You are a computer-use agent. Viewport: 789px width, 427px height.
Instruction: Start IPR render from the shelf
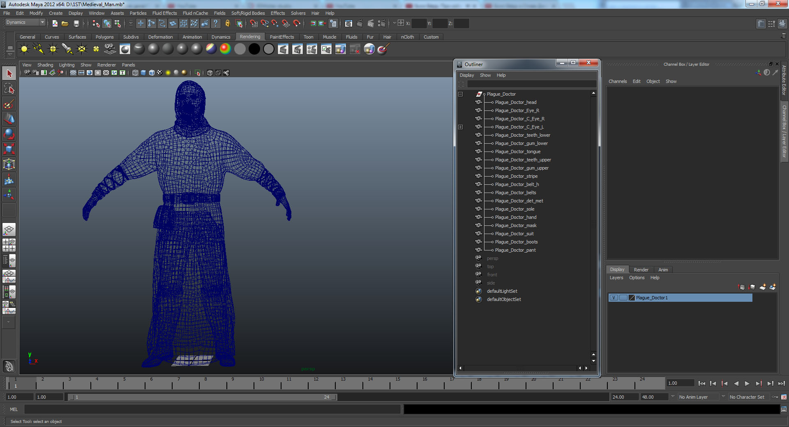(x=298, y=49)
